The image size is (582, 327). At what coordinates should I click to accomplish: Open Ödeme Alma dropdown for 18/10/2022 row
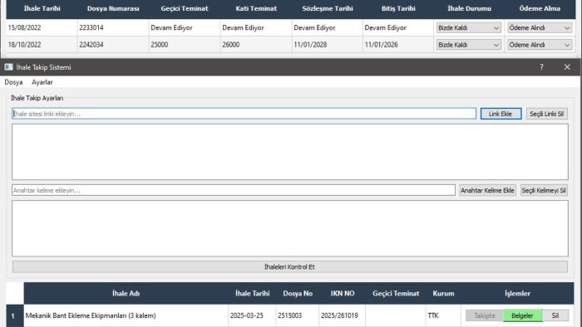540,45
